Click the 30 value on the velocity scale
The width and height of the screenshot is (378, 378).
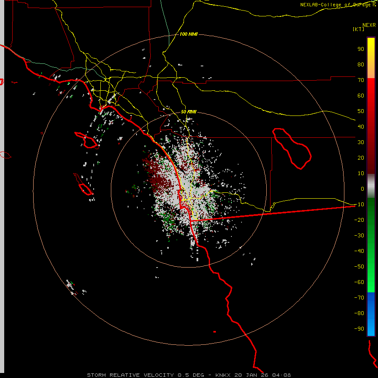[361, 142]
